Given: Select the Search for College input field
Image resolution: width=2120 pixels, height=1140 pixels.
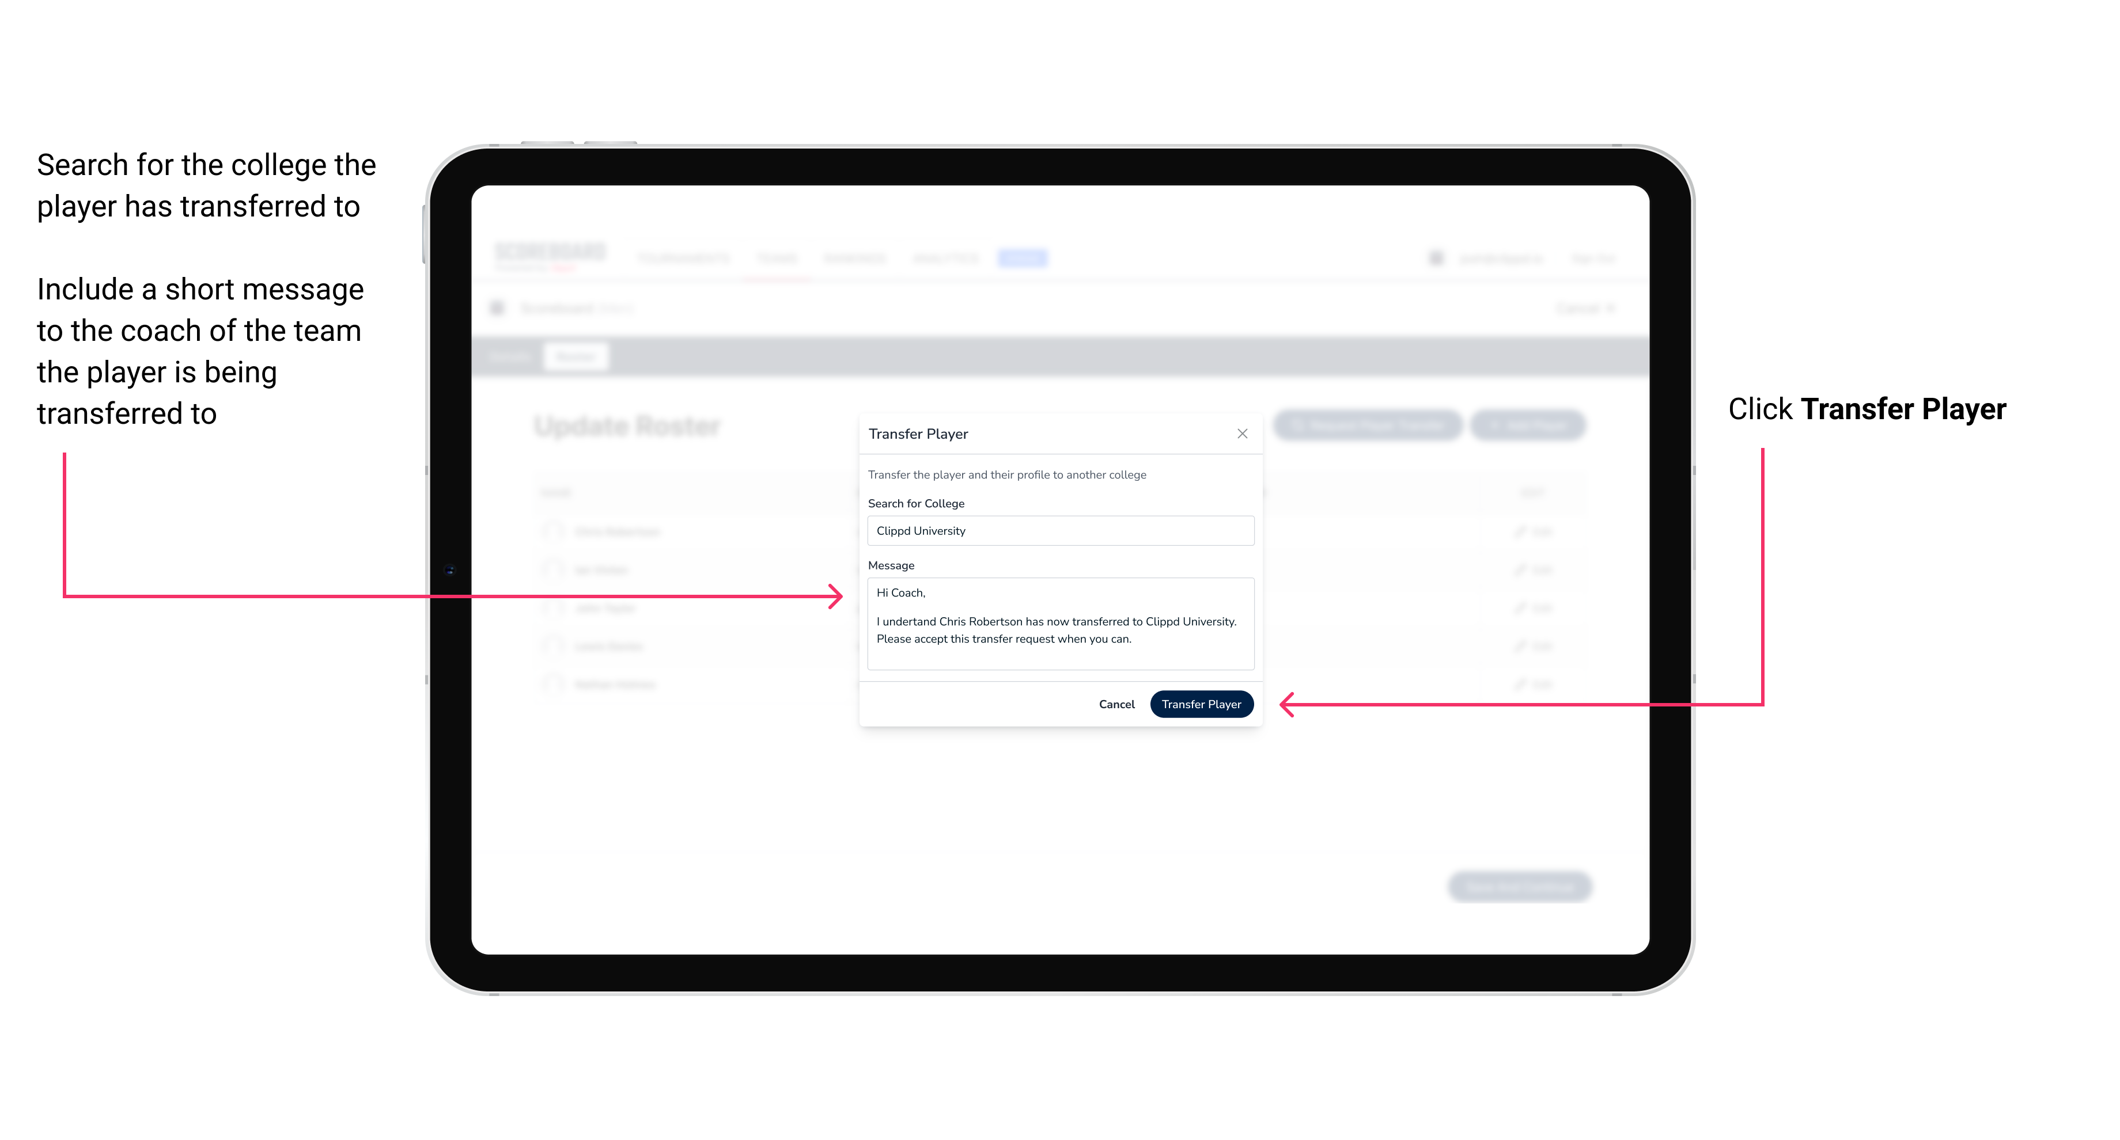Looking at the screenshot, I should click(x=1057, y=531).
